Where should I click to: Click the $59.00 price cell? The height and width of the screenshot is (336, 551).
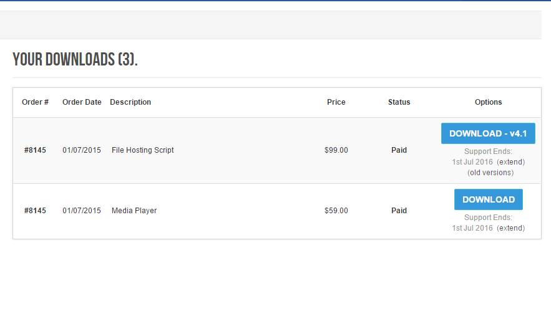pos(336,211)
